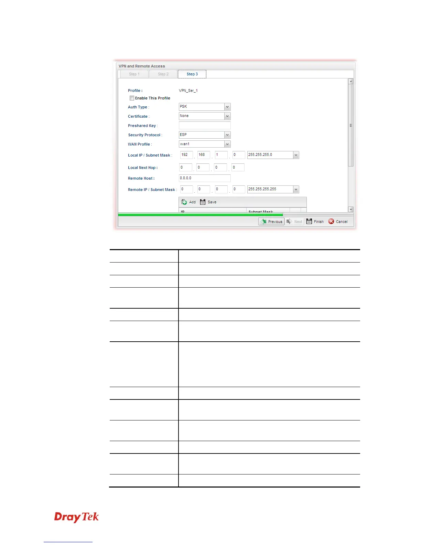Click Local IP fourth octet field

[239, 155]
